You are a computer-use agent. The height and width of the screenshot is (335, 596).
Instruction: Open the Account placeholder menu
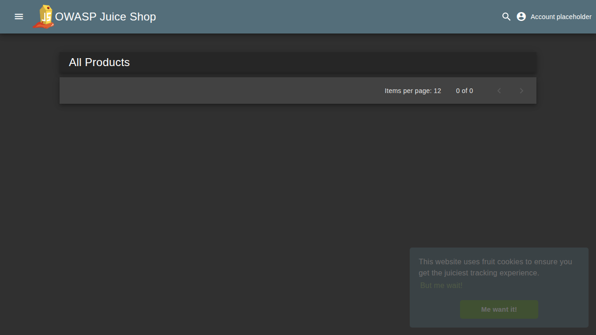(x=561, y=17)
